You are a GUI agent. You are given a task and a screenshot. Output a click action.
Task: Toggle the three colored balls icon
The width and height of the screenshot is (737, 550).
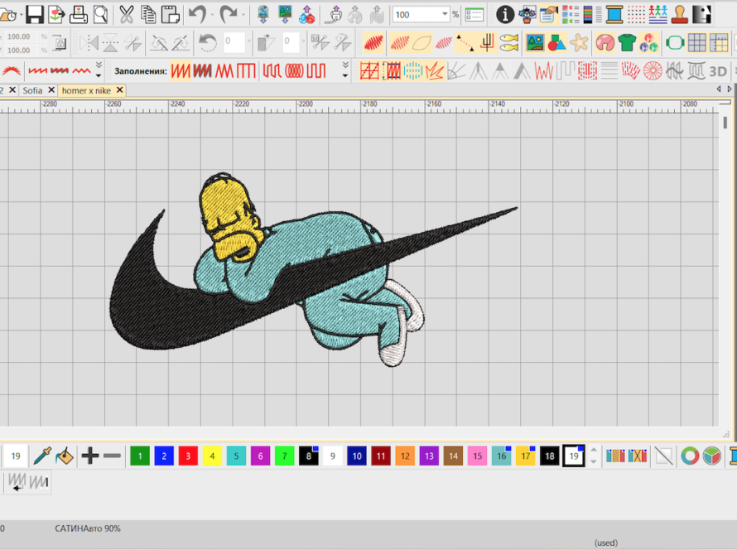648,43
